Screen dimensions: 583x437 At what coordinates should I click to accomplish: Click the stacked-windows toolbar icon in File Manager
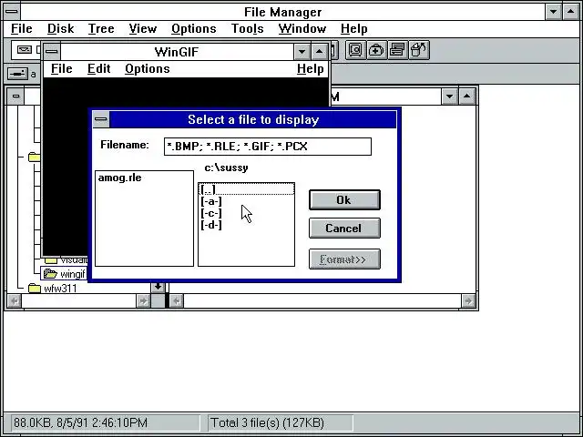click(398, 50)
